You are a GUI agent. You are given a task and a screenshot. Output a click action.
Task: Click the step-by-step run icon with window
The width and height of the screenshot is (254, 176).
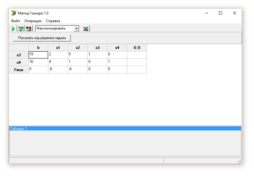(x=21, y=29)
